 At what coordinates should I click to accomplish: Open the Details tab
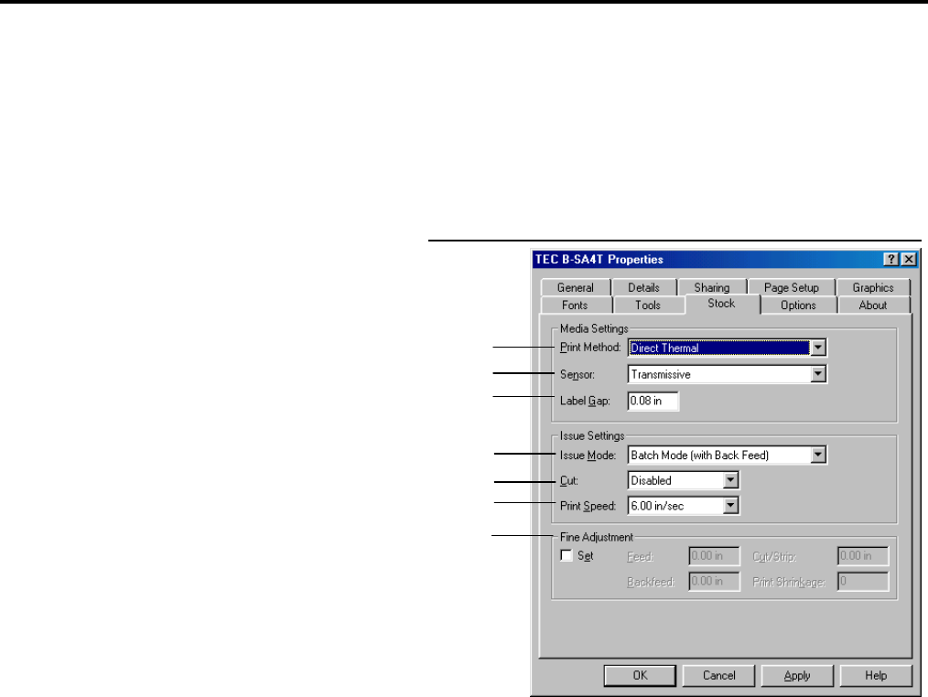pos(644,287)
